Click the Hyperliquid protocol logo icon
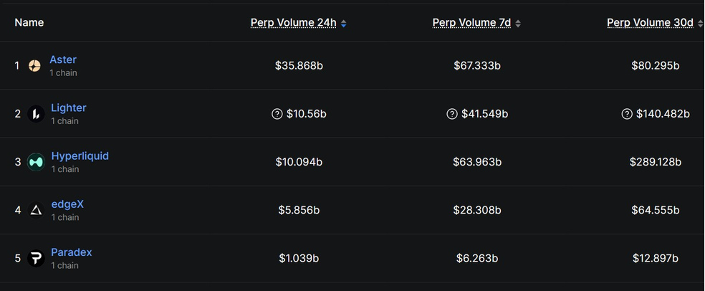This screenshot has width=705, height=291. pyautogui.click(x=36, y=162)
